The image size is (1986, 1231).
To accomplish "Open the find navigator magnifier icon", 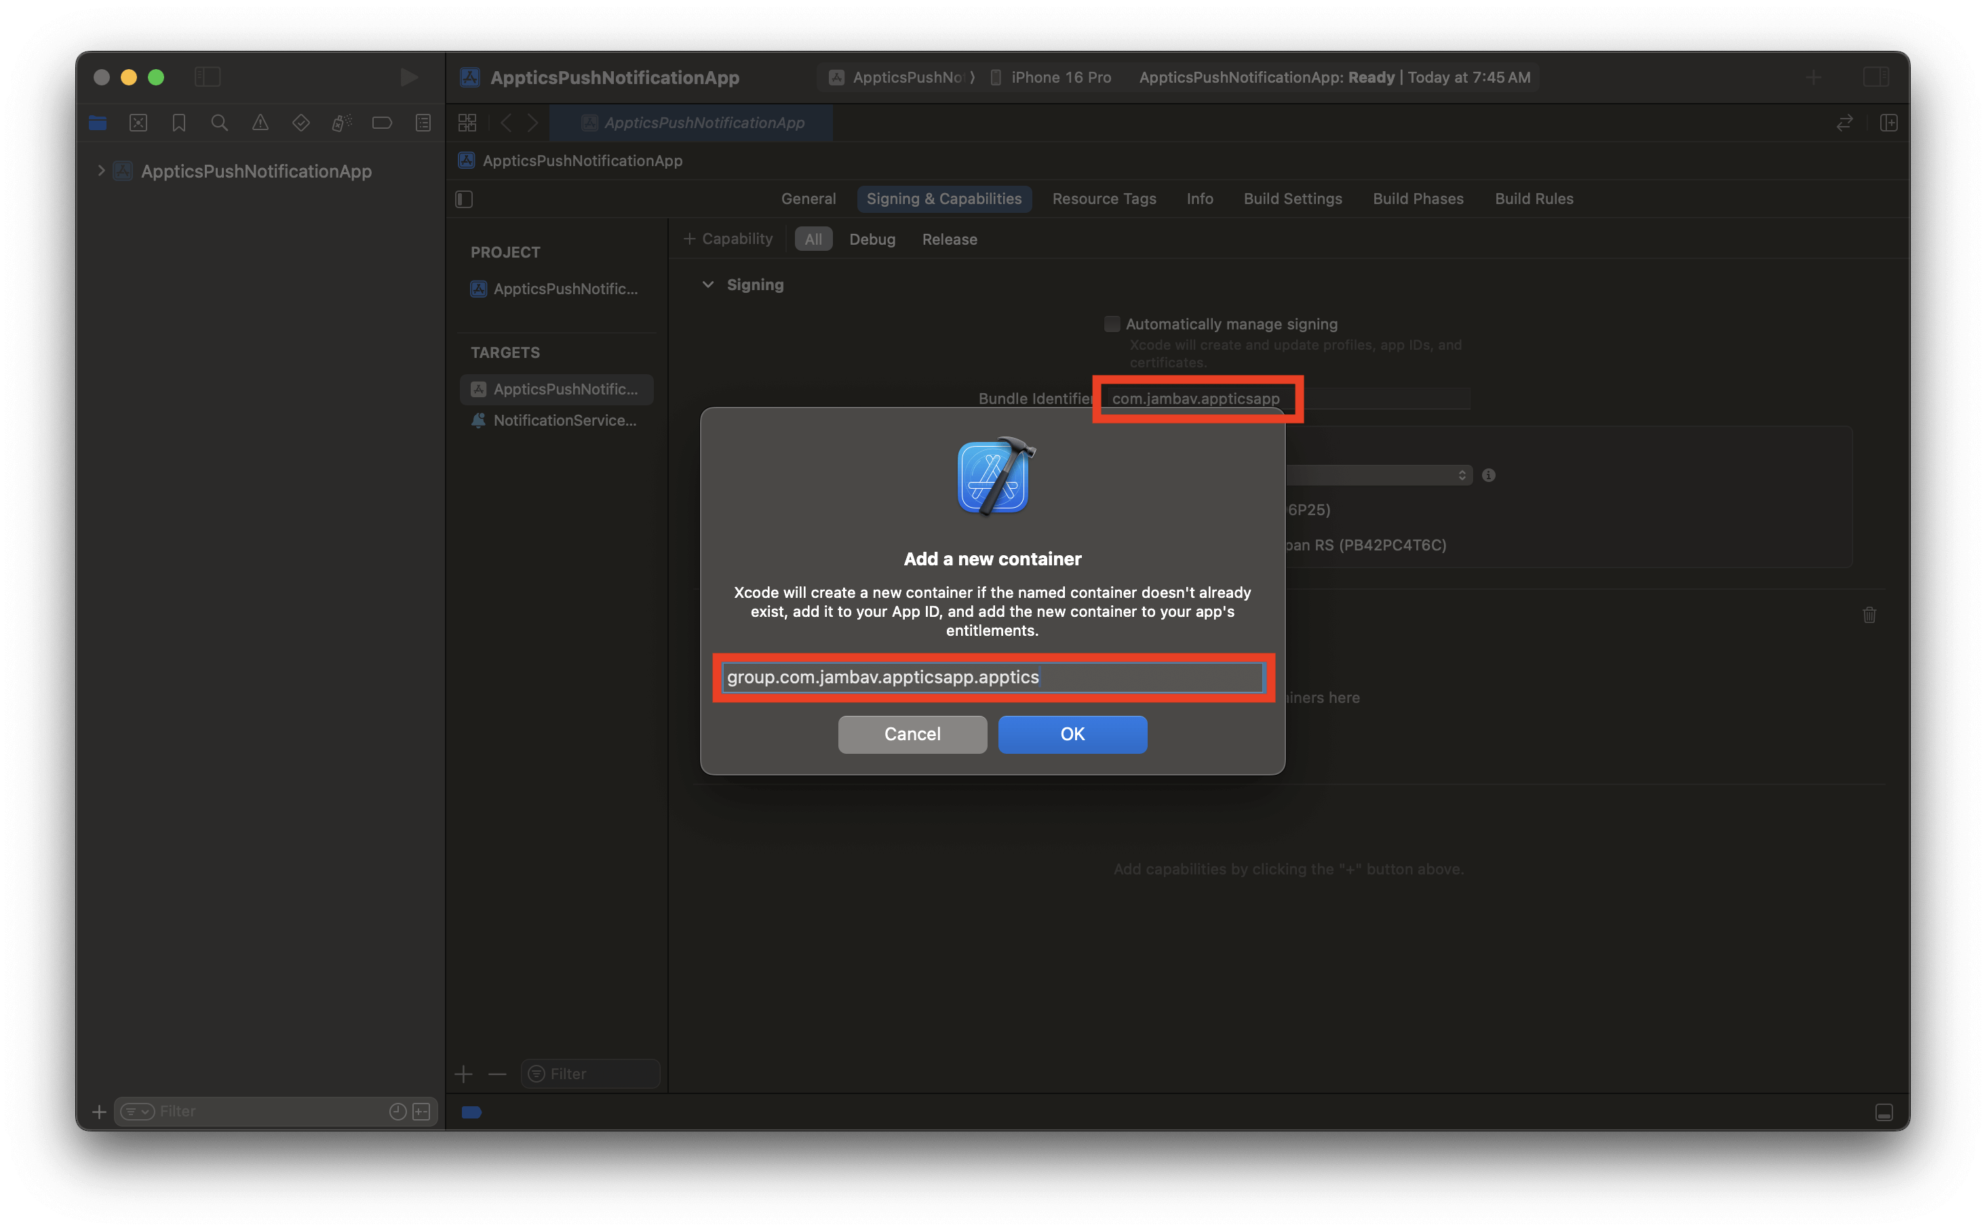I will 219,123.
